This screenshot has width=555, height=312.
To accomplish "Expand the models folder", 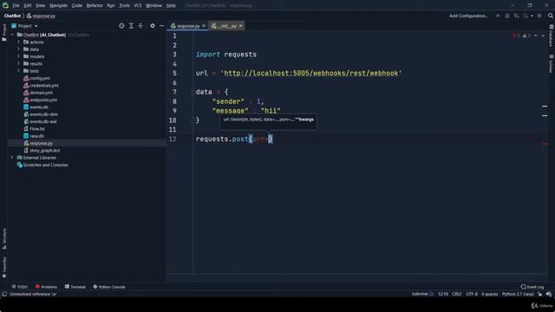I will pyautogui.click(x=19, y=56).
